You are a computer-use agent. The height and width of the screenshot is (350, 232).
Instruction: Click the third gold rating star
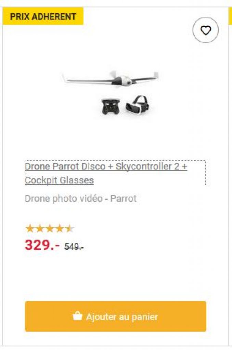click(x=50, y=229)
